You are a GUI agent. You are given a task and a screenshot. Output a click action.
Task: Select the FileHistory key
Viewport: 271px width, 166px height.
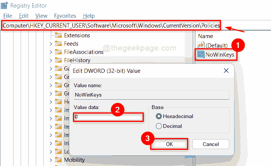click(x=77, y=60)
